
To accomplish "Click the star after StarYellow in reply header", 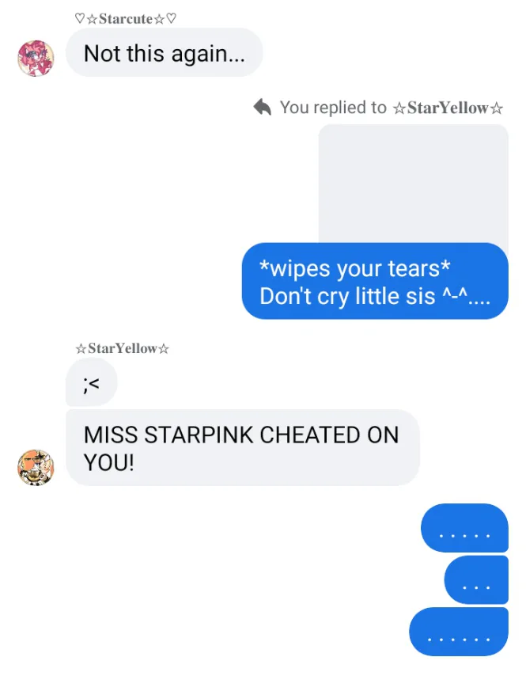I will pyautogui.click(x=497, y=108).
